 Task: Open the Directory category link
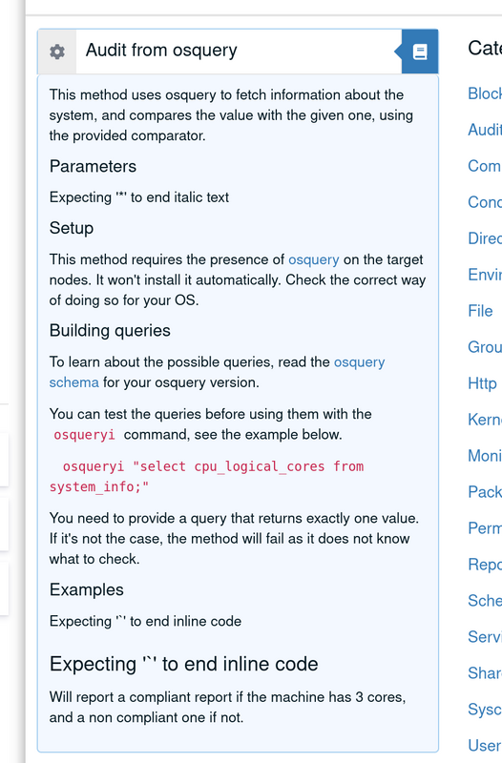[485, 237]
